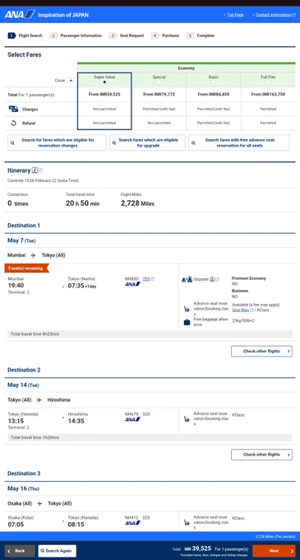
Task: Select the Special fare radio button
Action: (x=159, y=82)
